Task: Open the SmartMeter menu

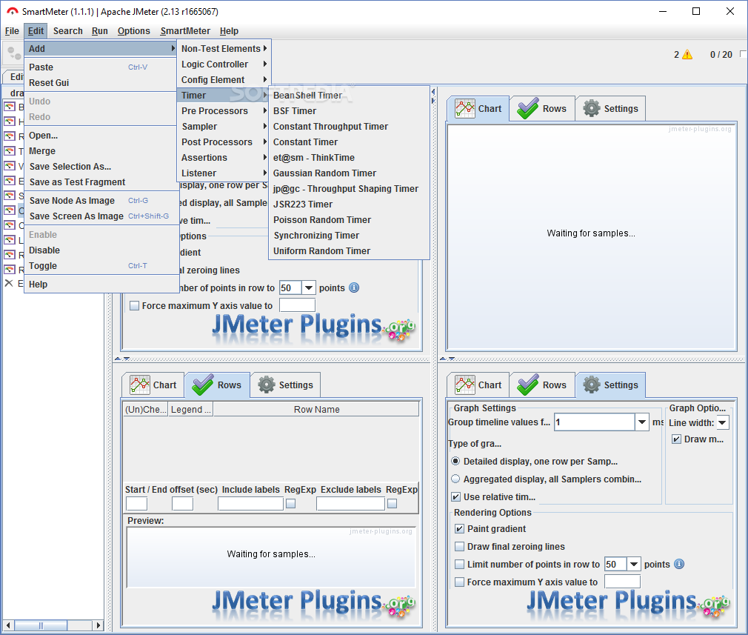Action: pyautogui.click(x=185, y=31)
